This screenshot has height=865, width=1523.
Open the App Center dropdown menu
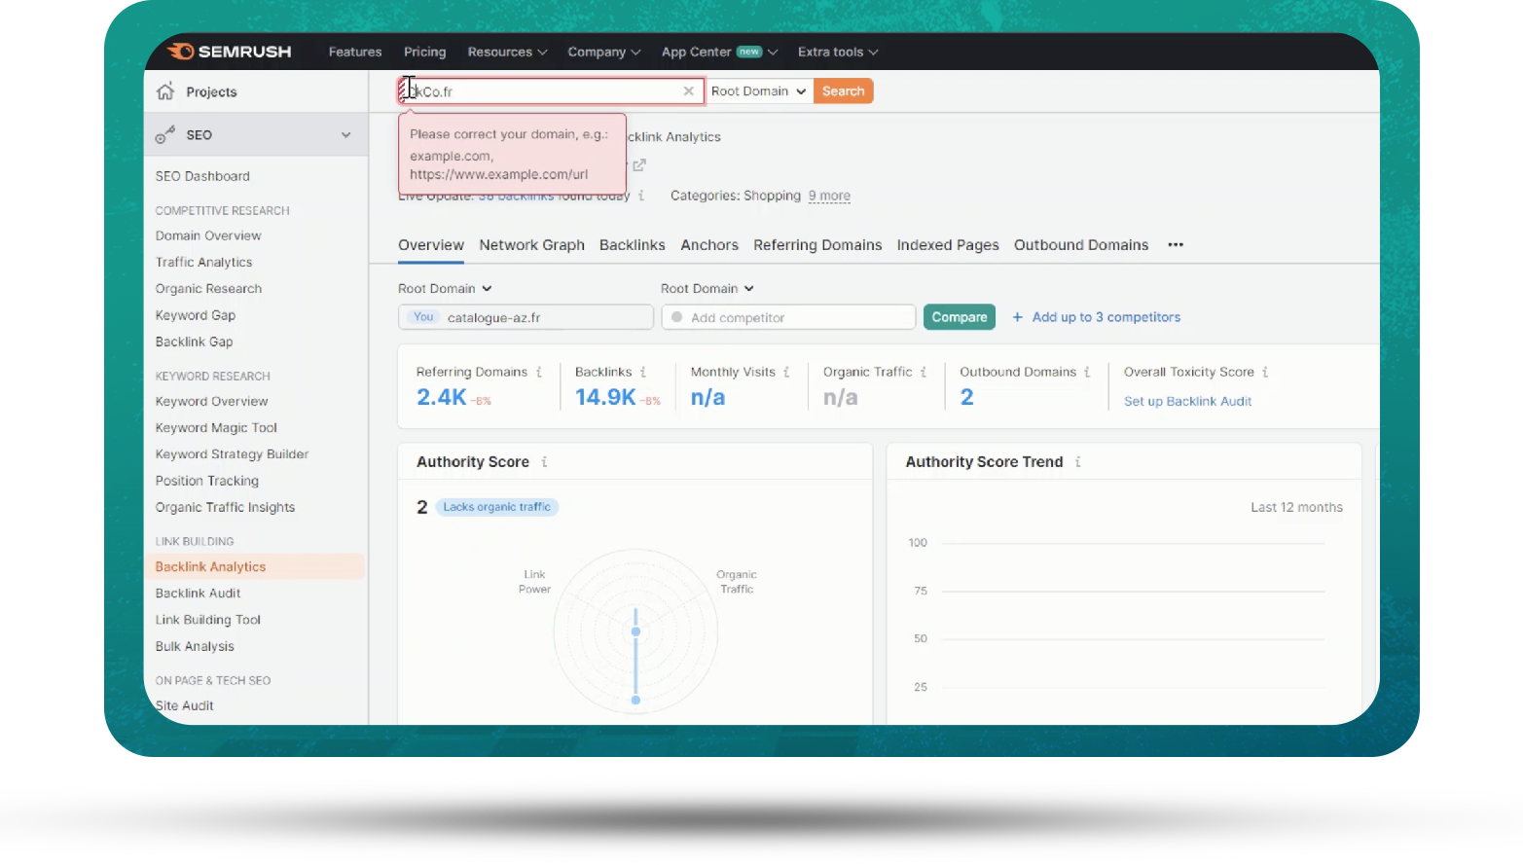click(x=719, y=52)
